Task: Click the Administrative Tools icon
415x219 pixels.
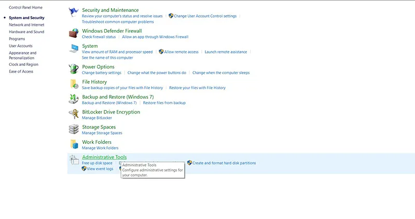Action: click(74, 160)
